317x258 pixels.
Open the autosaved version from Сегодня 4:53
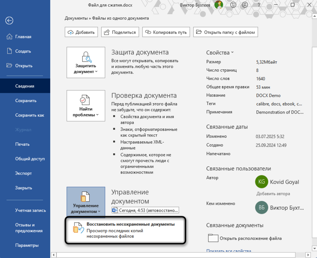[x=149, y=210]
